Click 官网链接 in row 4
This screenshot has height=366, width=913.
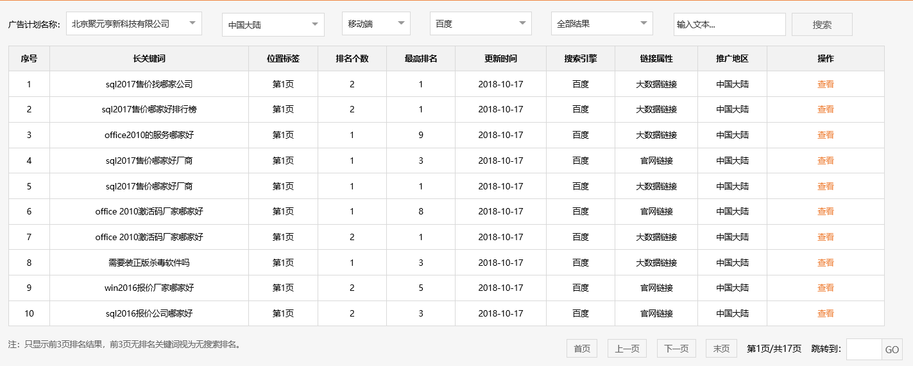pos(656,161)
